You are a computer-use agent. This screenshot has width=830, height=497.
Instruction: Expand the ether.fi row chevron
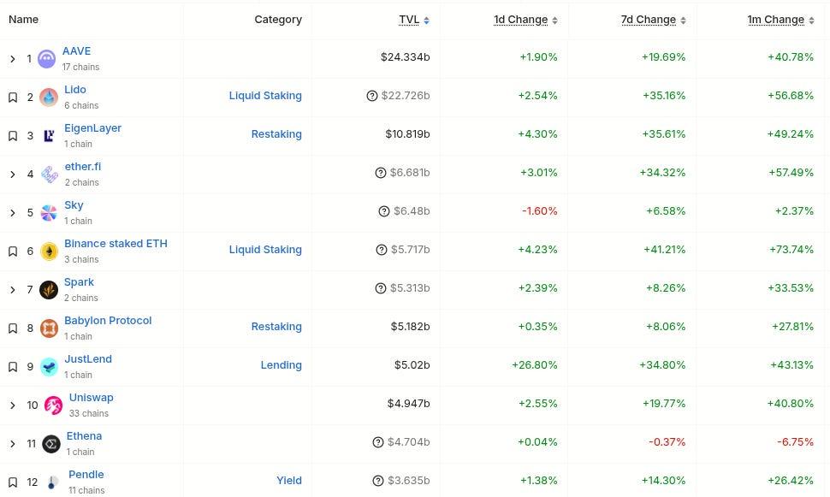(x=13, y=175)
